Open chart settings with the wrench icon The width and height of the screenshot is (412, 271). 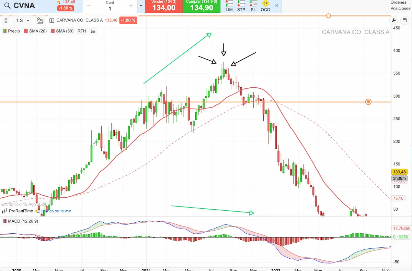pyautogui.click(x=394, y=21)
